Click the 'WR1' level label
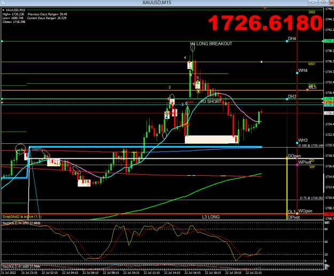 pyautogui.click(x=312, y=64)
